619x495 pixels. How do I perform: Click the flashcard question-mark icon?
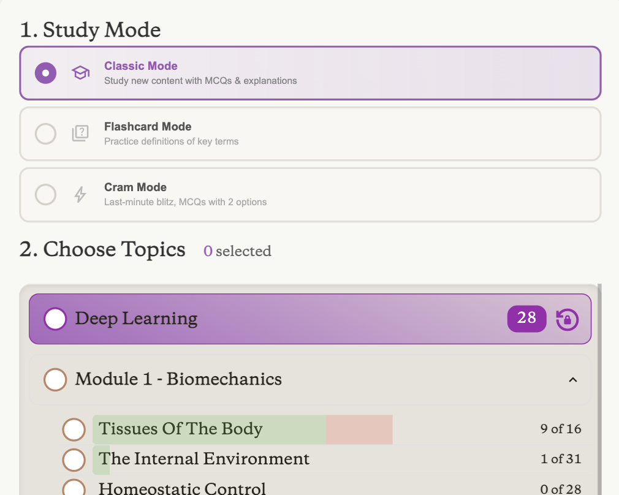(x=80, y=134)
